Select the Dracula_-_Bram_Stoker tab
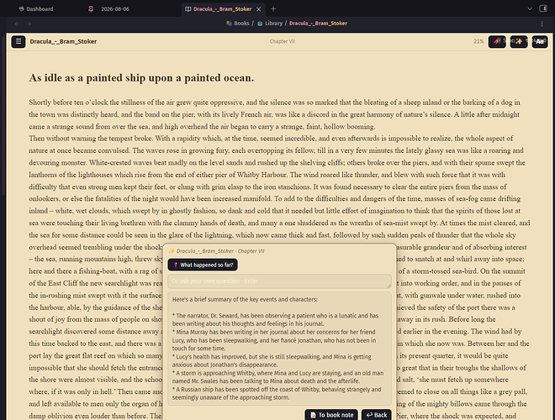The width and height of the screenshot is (555, 420). [222, 9]
